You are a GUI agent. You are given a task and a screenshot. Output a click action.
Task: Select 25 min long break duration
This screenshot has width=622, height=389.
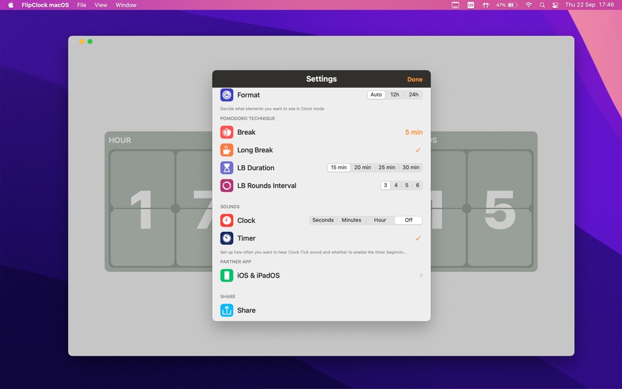point(387,168)
